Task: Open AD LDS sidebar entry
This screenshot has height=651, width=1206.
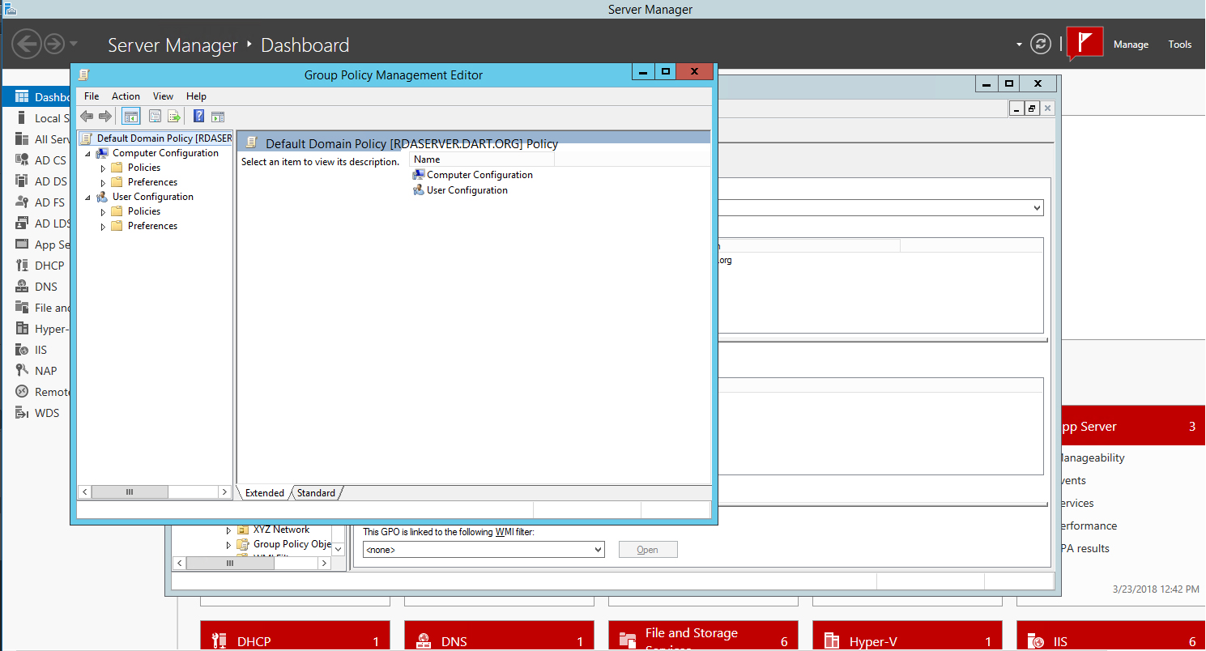Action: coord(43,223)
